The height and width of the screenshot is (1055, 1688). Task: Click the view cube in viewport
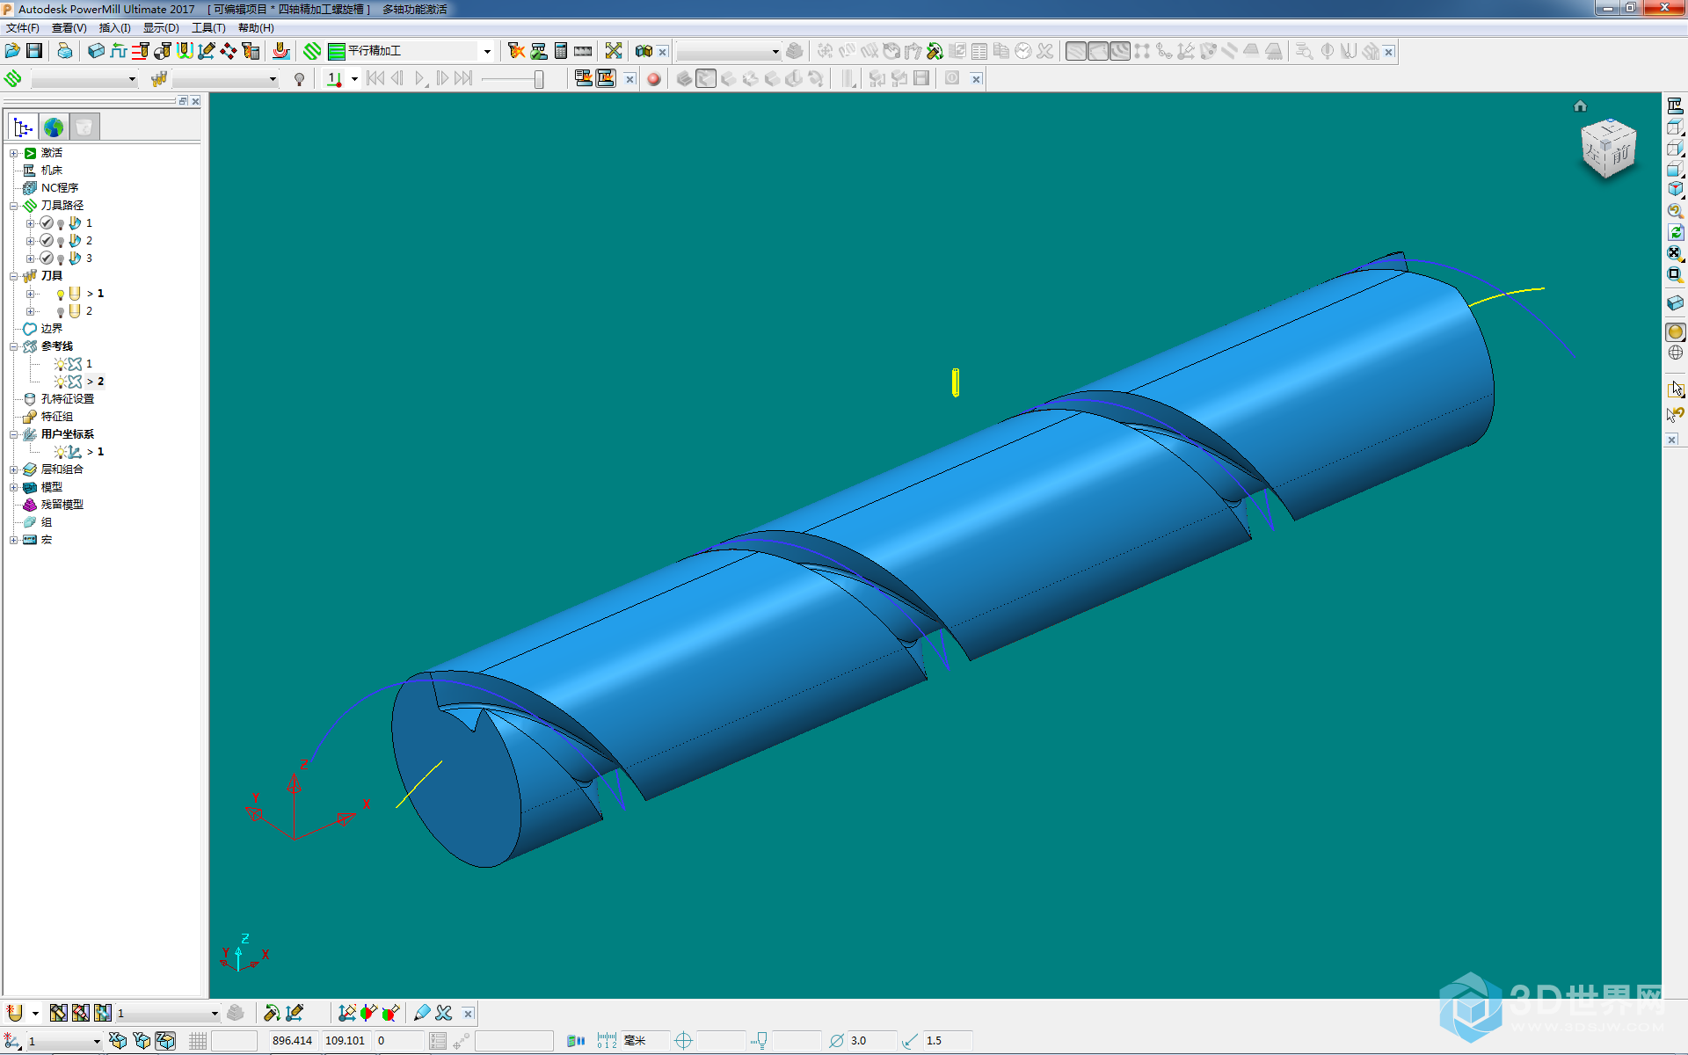[1608, 149]
